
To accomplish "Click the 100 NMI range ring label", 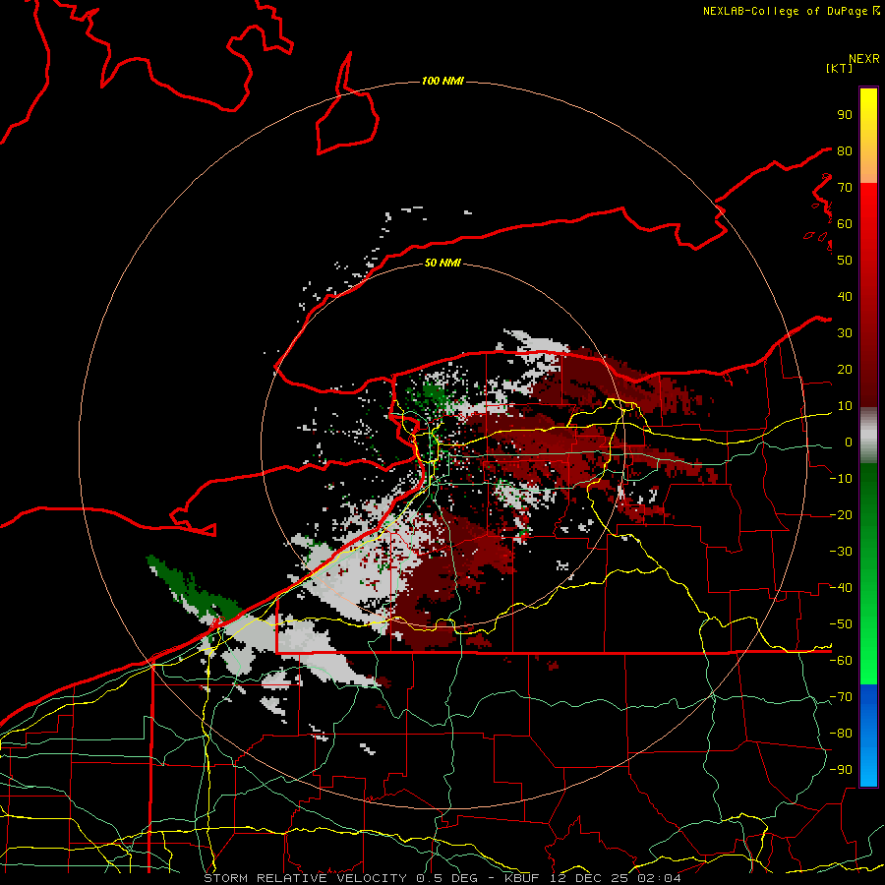I will click(x=442, y=82).
